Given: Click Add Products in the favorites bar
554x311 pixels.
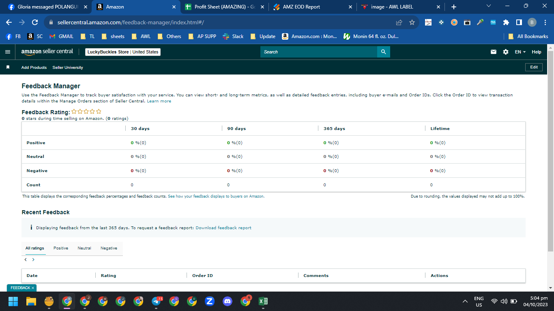Looking at the screenshot, I should pos(34,67).
